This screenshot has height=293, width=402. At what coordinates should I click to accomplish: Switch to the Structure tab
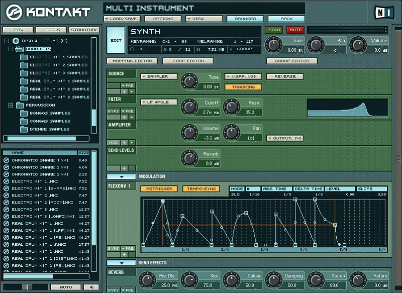(84, 30)
